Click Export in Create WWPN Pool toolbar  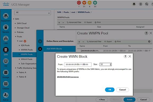(x=108, y=42)
